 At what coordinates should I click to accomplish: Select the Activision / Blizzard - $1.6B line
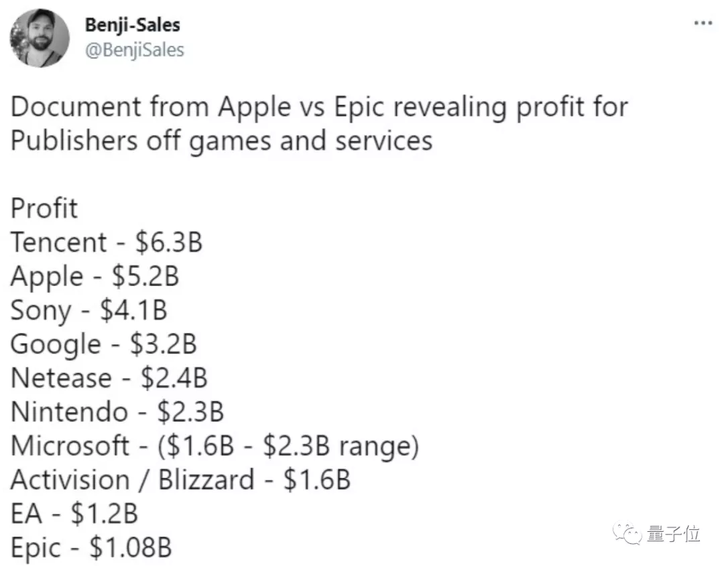pos(180,480)
